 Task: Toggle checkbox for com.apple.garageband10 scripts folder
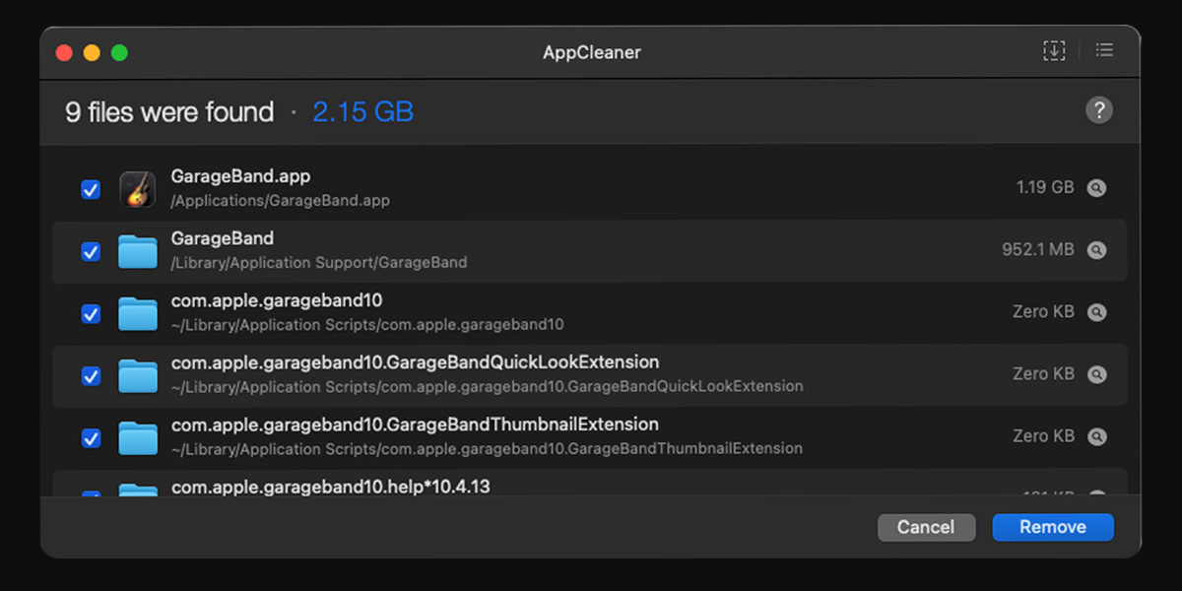pos(91,313)
